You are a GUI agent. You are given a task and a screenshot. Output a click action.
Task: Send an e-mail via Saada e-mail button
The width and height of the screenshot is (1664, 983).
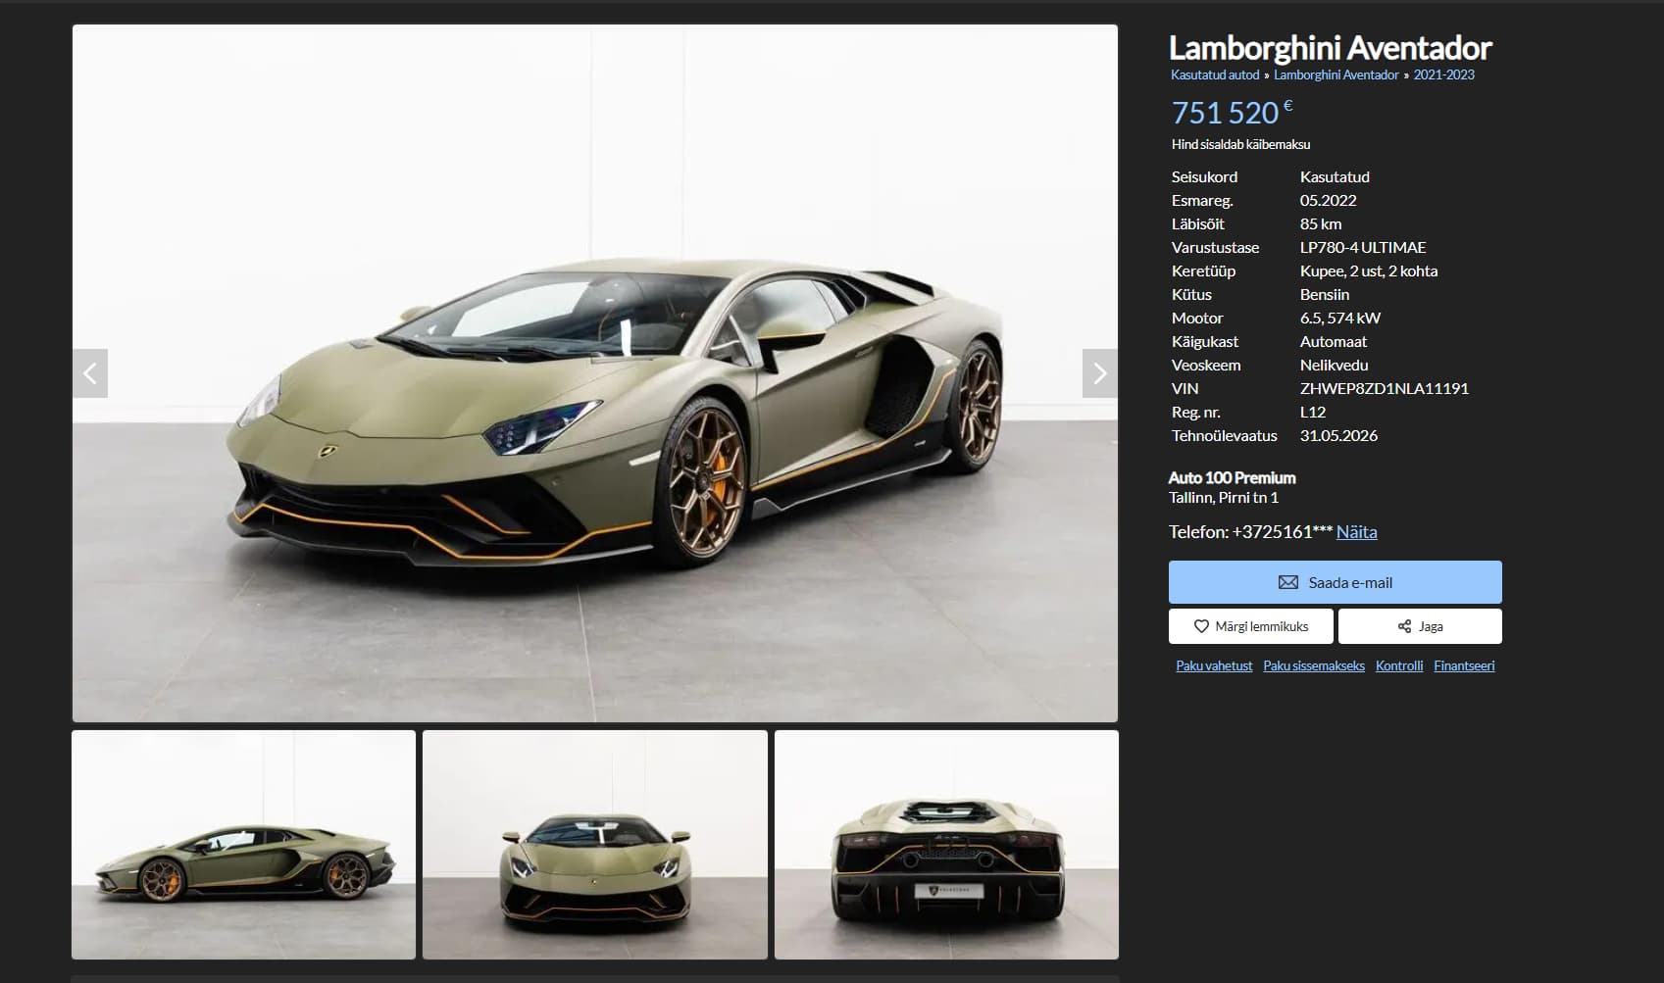(1335, 582)
